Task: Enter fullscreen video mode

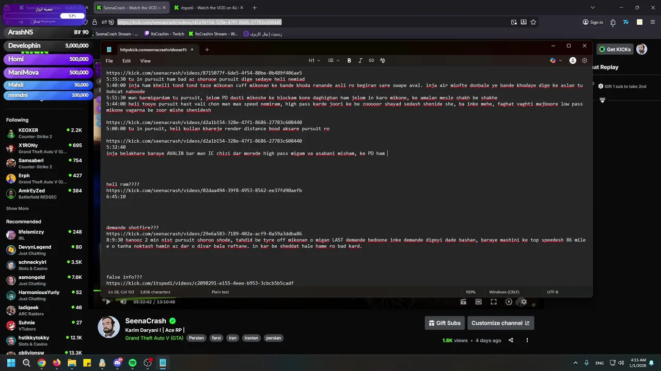Action: (x=494, y=302)
